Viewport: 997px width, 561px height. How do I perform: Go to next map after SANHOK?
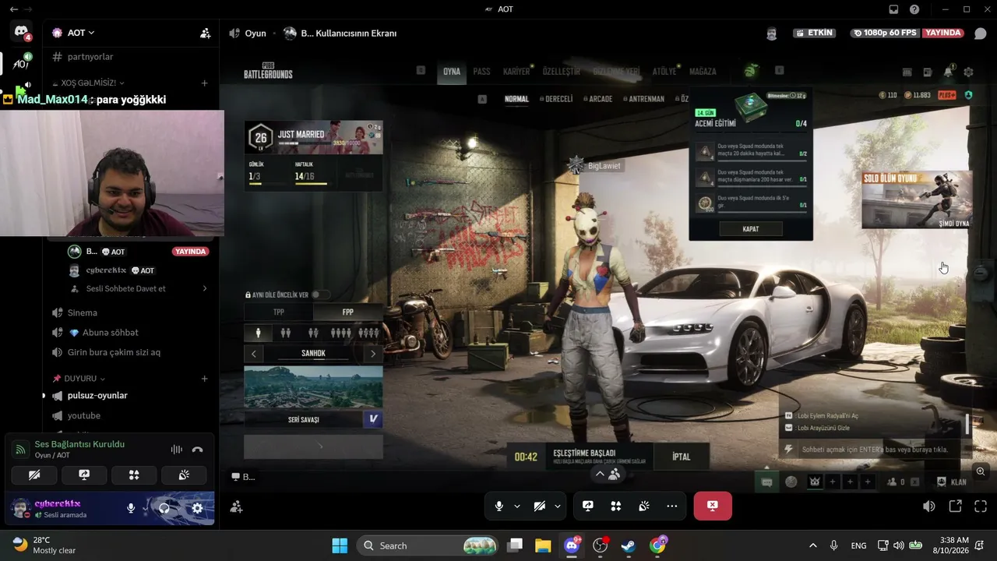pos(373,354)
